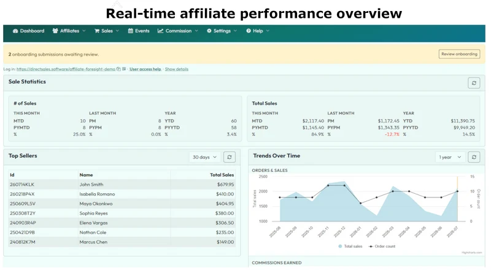Image resolution: width=491 pixels, height=276 pixels.
Task: Open the 1 year range dropdown
Action: pyautogui.click(x=450, y=157)
